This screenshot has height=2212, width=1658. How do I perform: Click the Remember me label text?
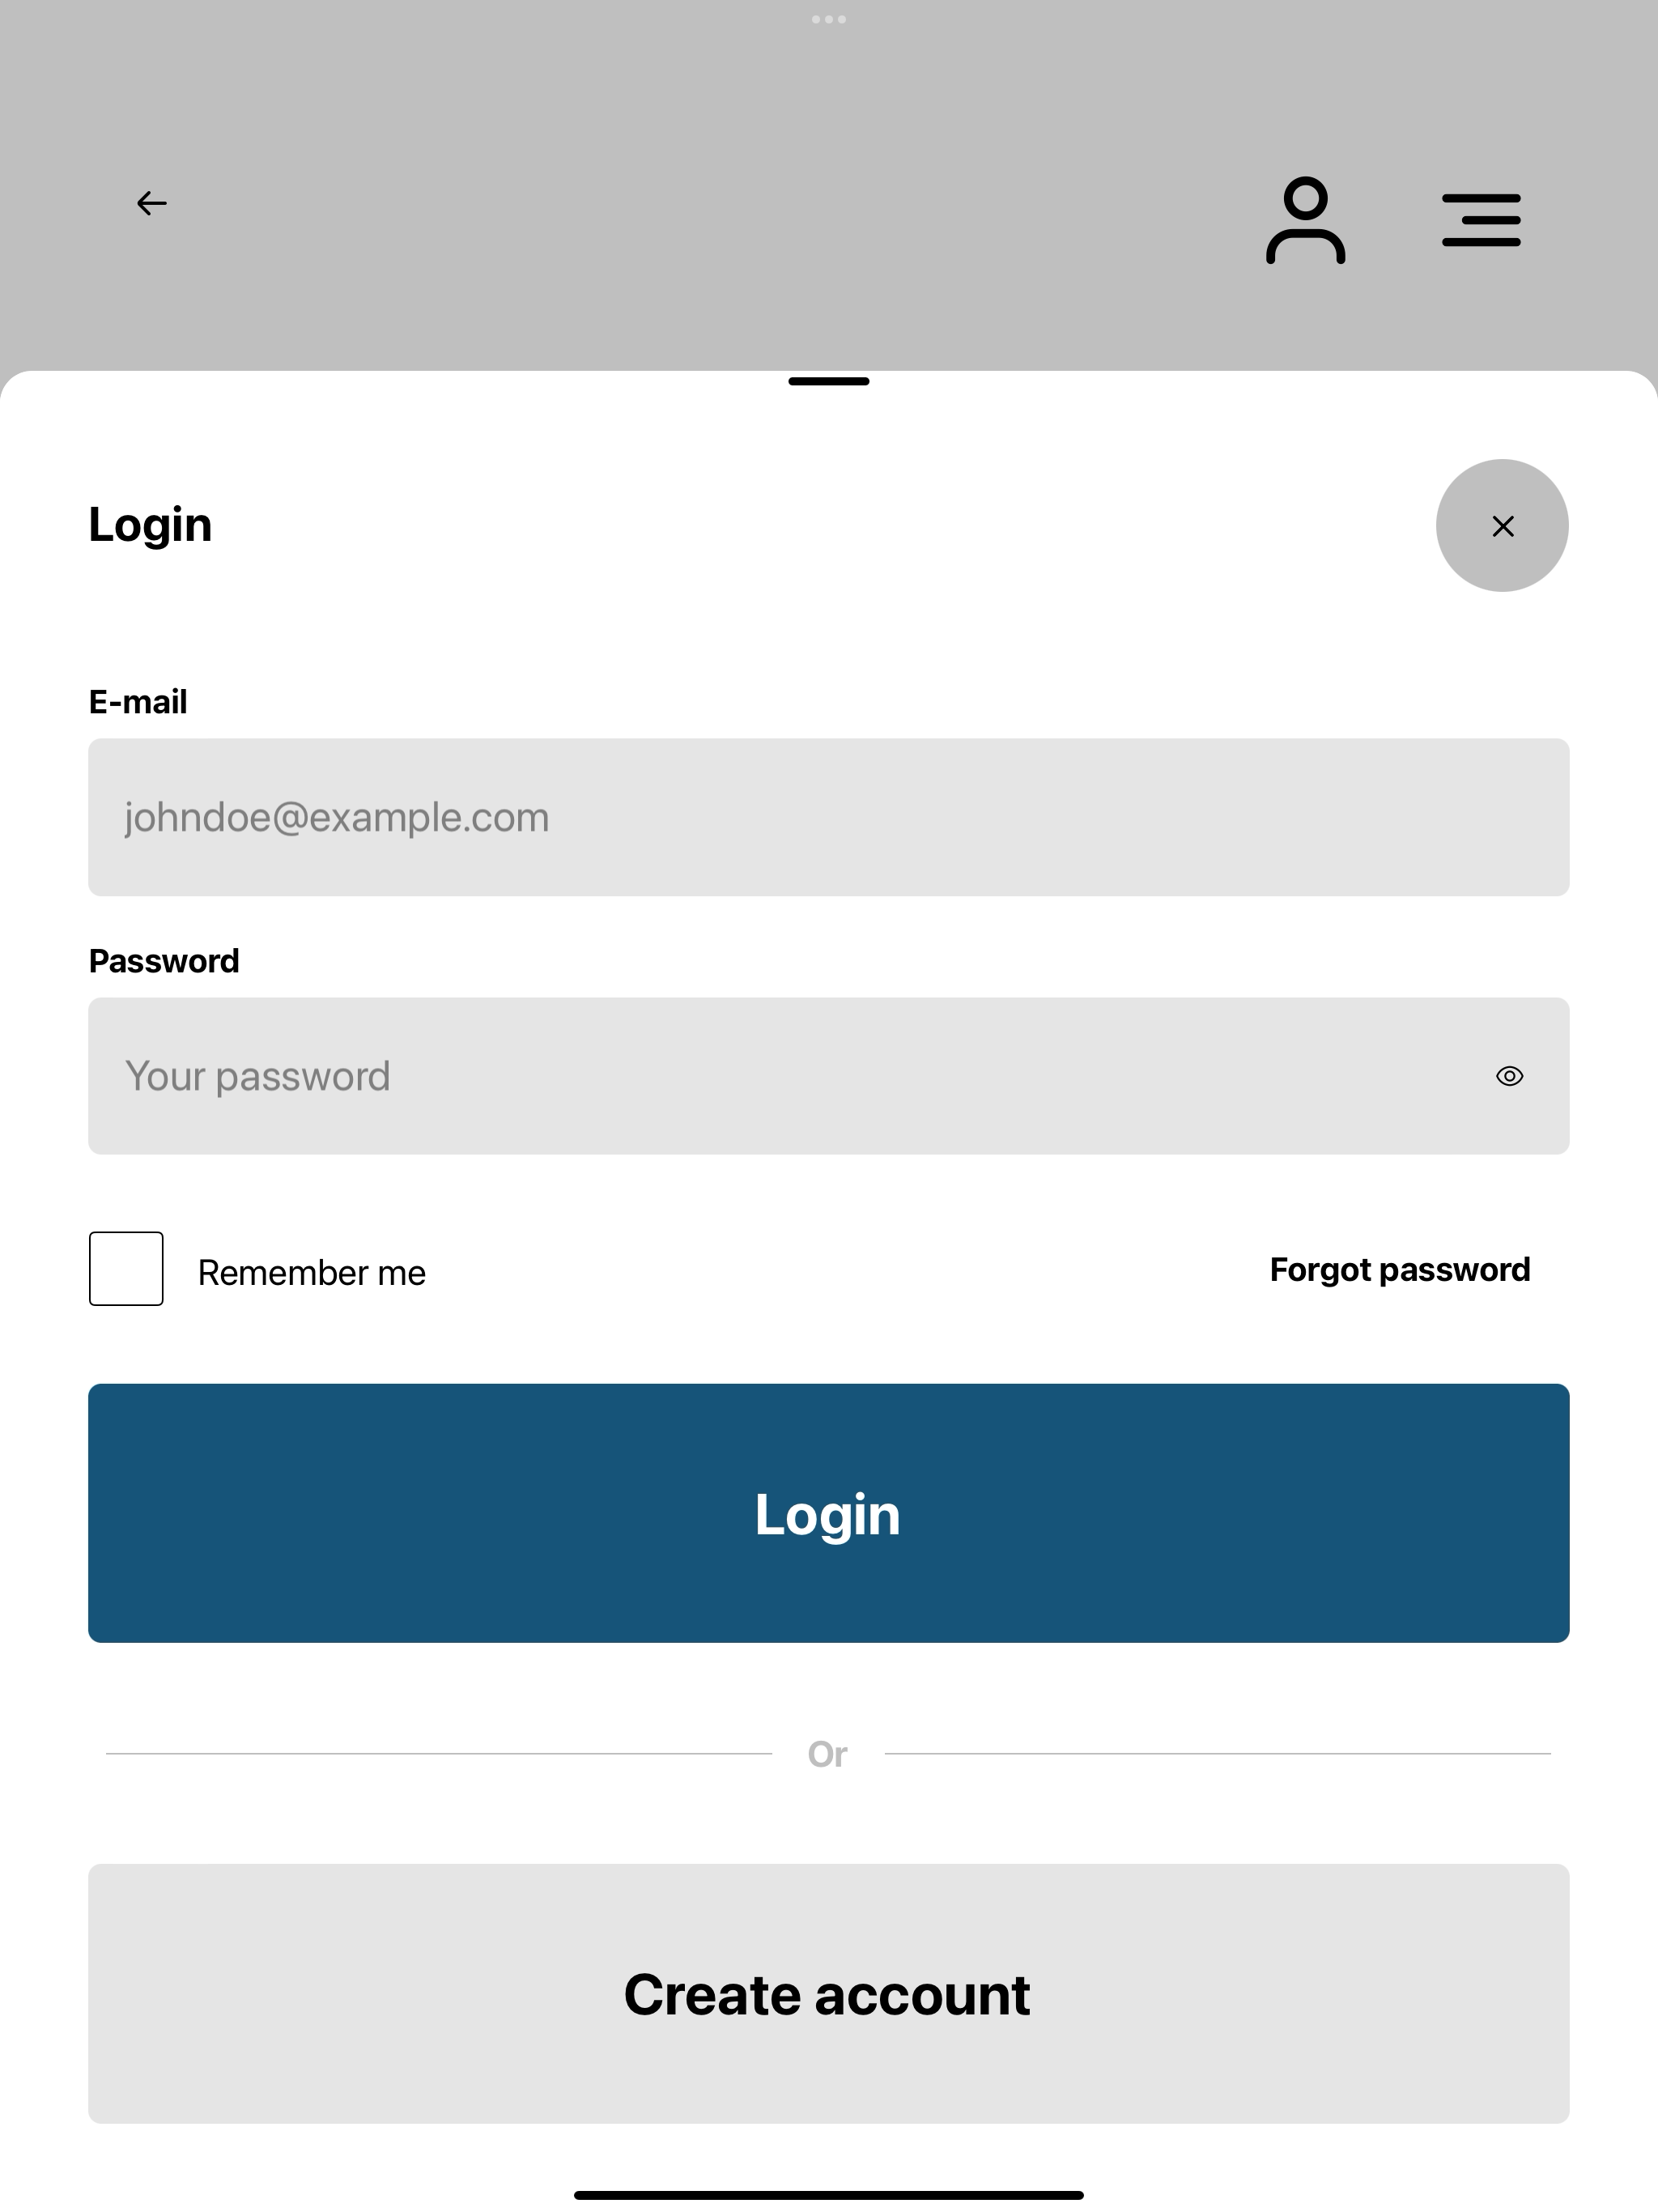[312, 1273]
